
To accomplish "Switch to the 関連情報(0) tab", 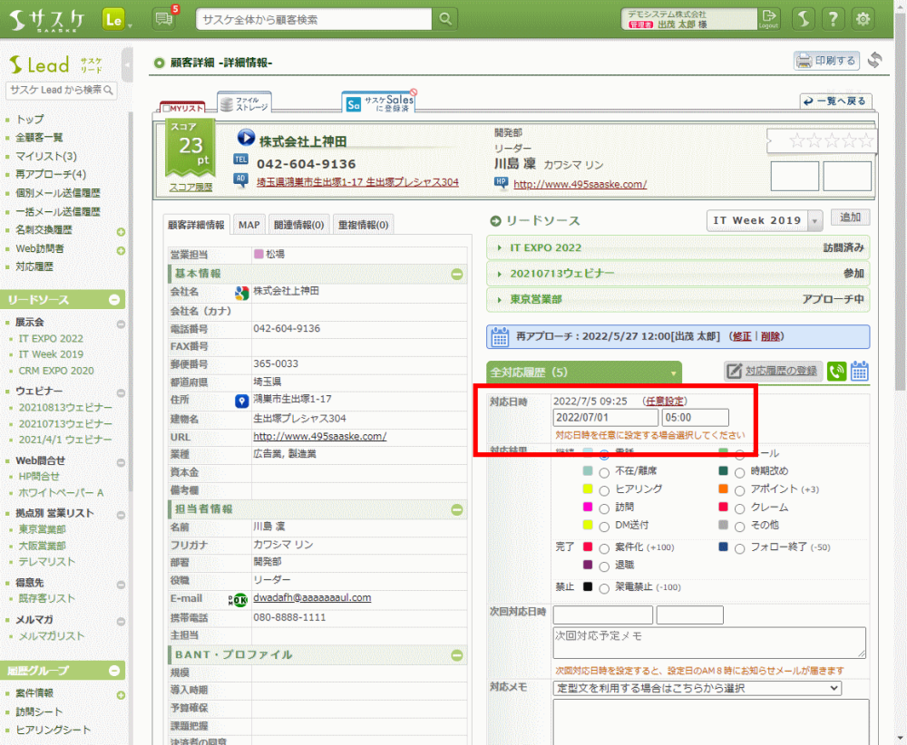I will [298, 225].
